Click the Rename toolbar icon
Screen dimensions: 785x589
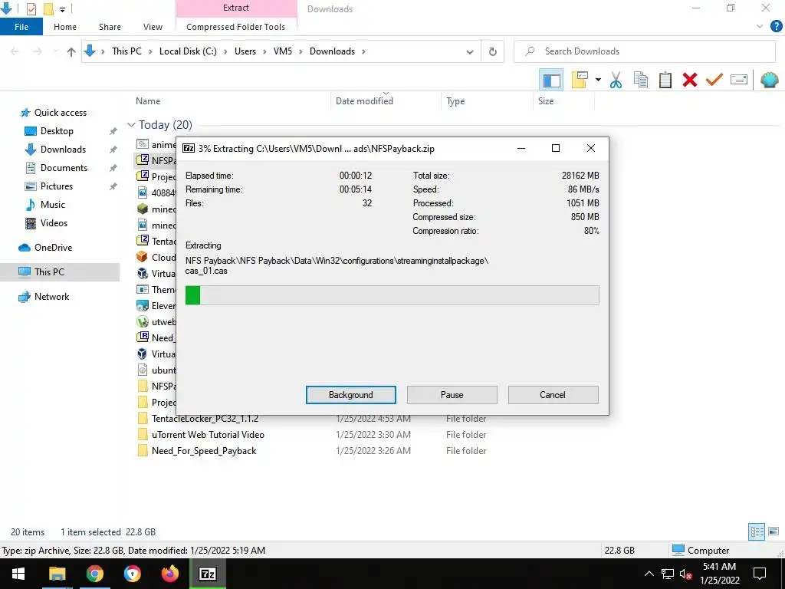[x=738, y=80]
